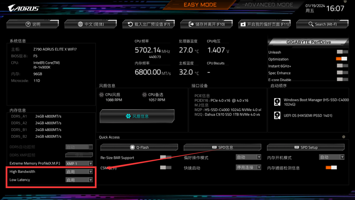Select UEFI OS HIKSEMI boot entry
This screenshot has width=355, height=200.
[303, 115]
